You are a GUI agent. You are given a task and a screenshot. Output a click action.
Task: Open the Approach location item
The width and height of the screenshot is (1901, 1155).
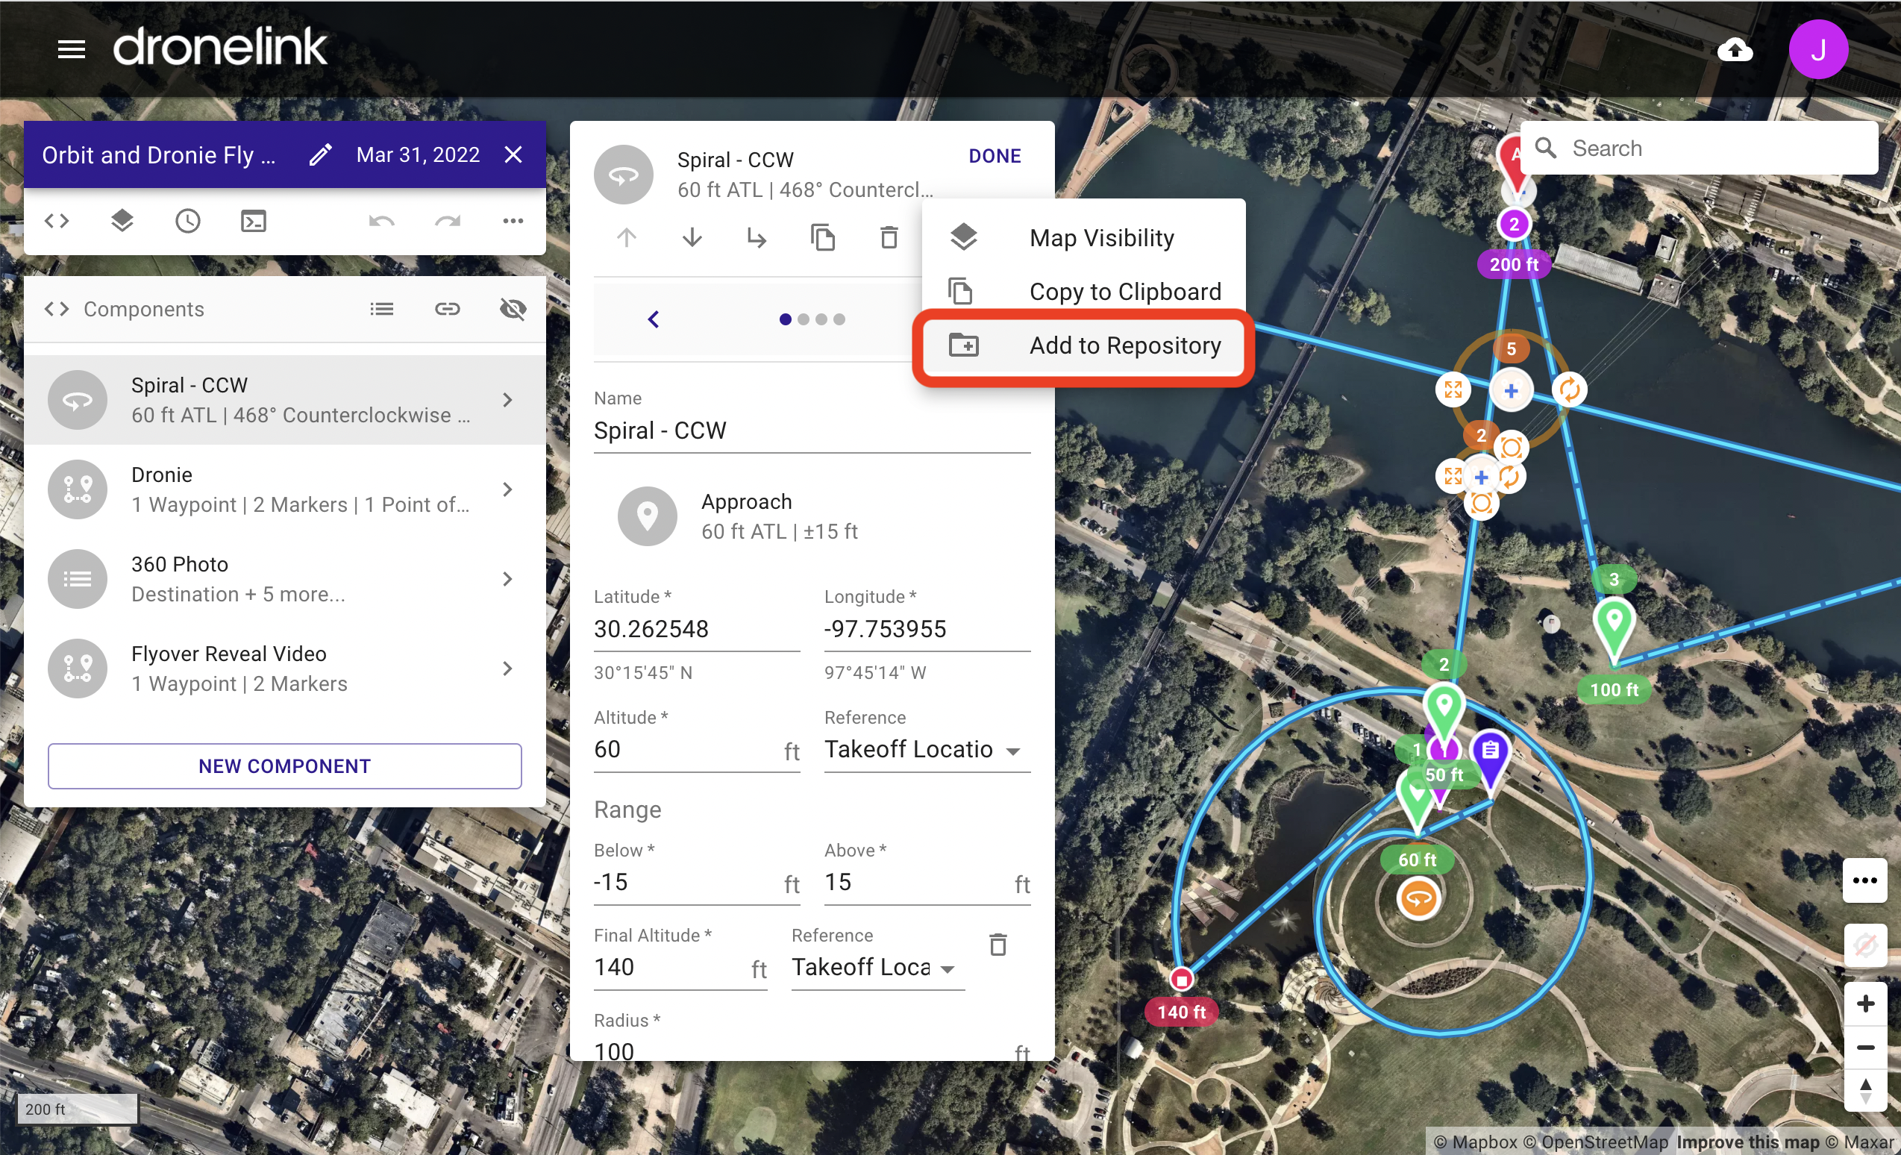812,516
